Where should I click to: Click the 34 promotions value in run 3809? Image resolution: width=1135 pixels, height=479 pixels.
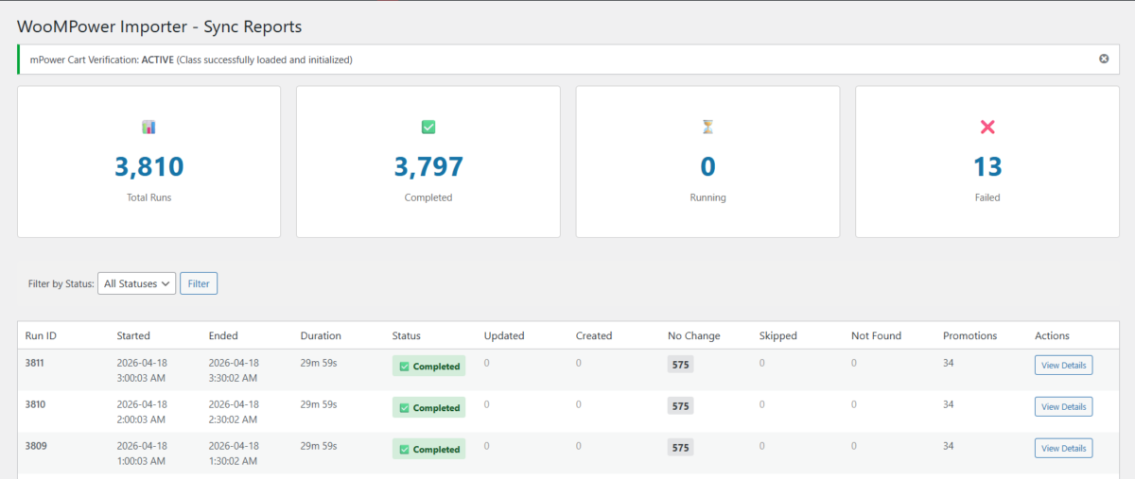coord(949,446)
